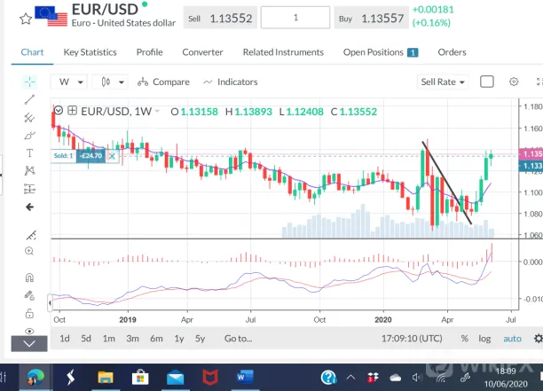
Task: Open Microsoft Word from the taskbar
Action: (x=245, y=377)
